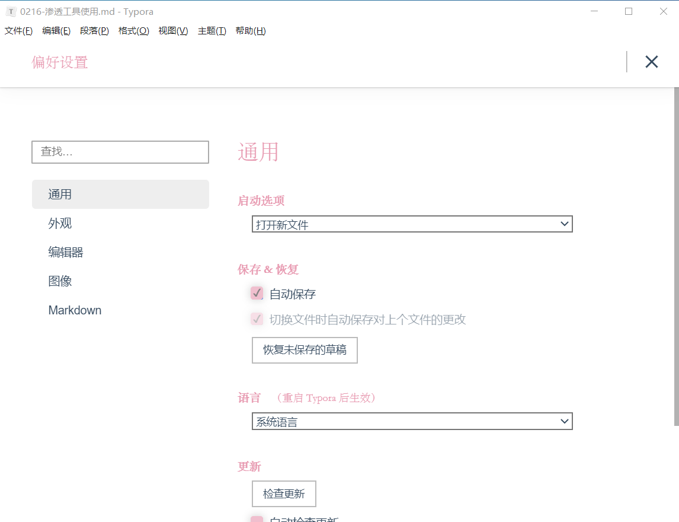679x522 pixels.
Task: Open the 格式(O) menu
Action: pyautogui.click(x=134, y=31)
